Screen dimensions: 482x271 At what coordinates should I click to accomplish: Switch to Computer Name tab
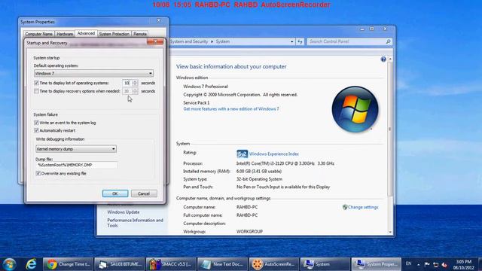[38, 34]
